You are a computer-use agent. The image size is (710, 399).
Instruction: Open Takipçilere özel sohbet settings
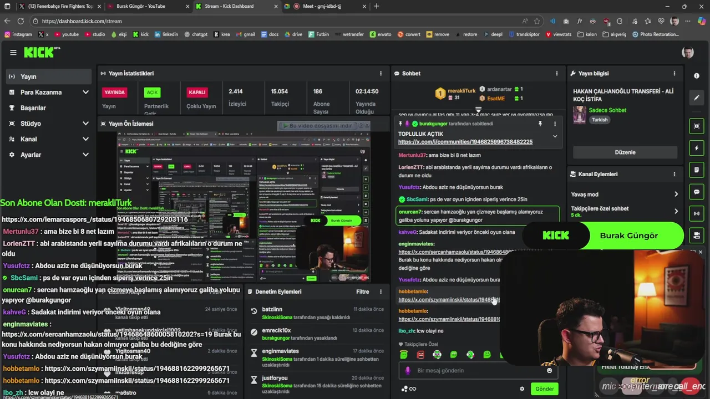pyautogui.click(x=625, y=211)
